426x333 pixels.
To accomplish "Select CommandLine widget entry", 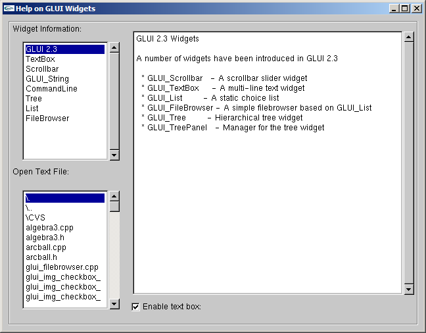I will tap(51, 89).
